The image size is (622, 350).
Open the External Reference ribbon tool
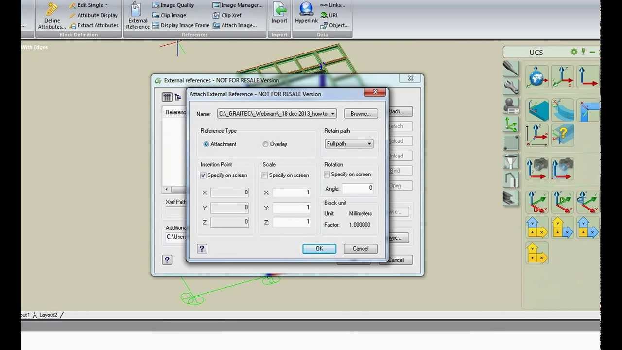pos(138,15)
